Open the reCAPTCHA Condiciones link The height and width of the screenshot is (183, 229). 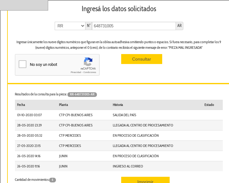tap(90, 72)
